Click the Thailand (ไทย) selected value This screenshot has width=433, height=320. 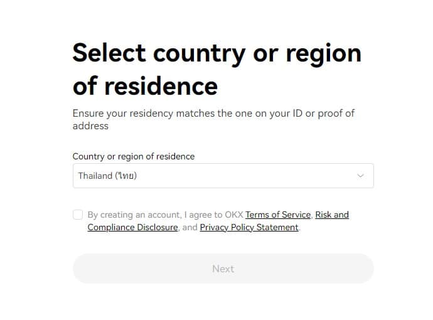click(107, 176)
